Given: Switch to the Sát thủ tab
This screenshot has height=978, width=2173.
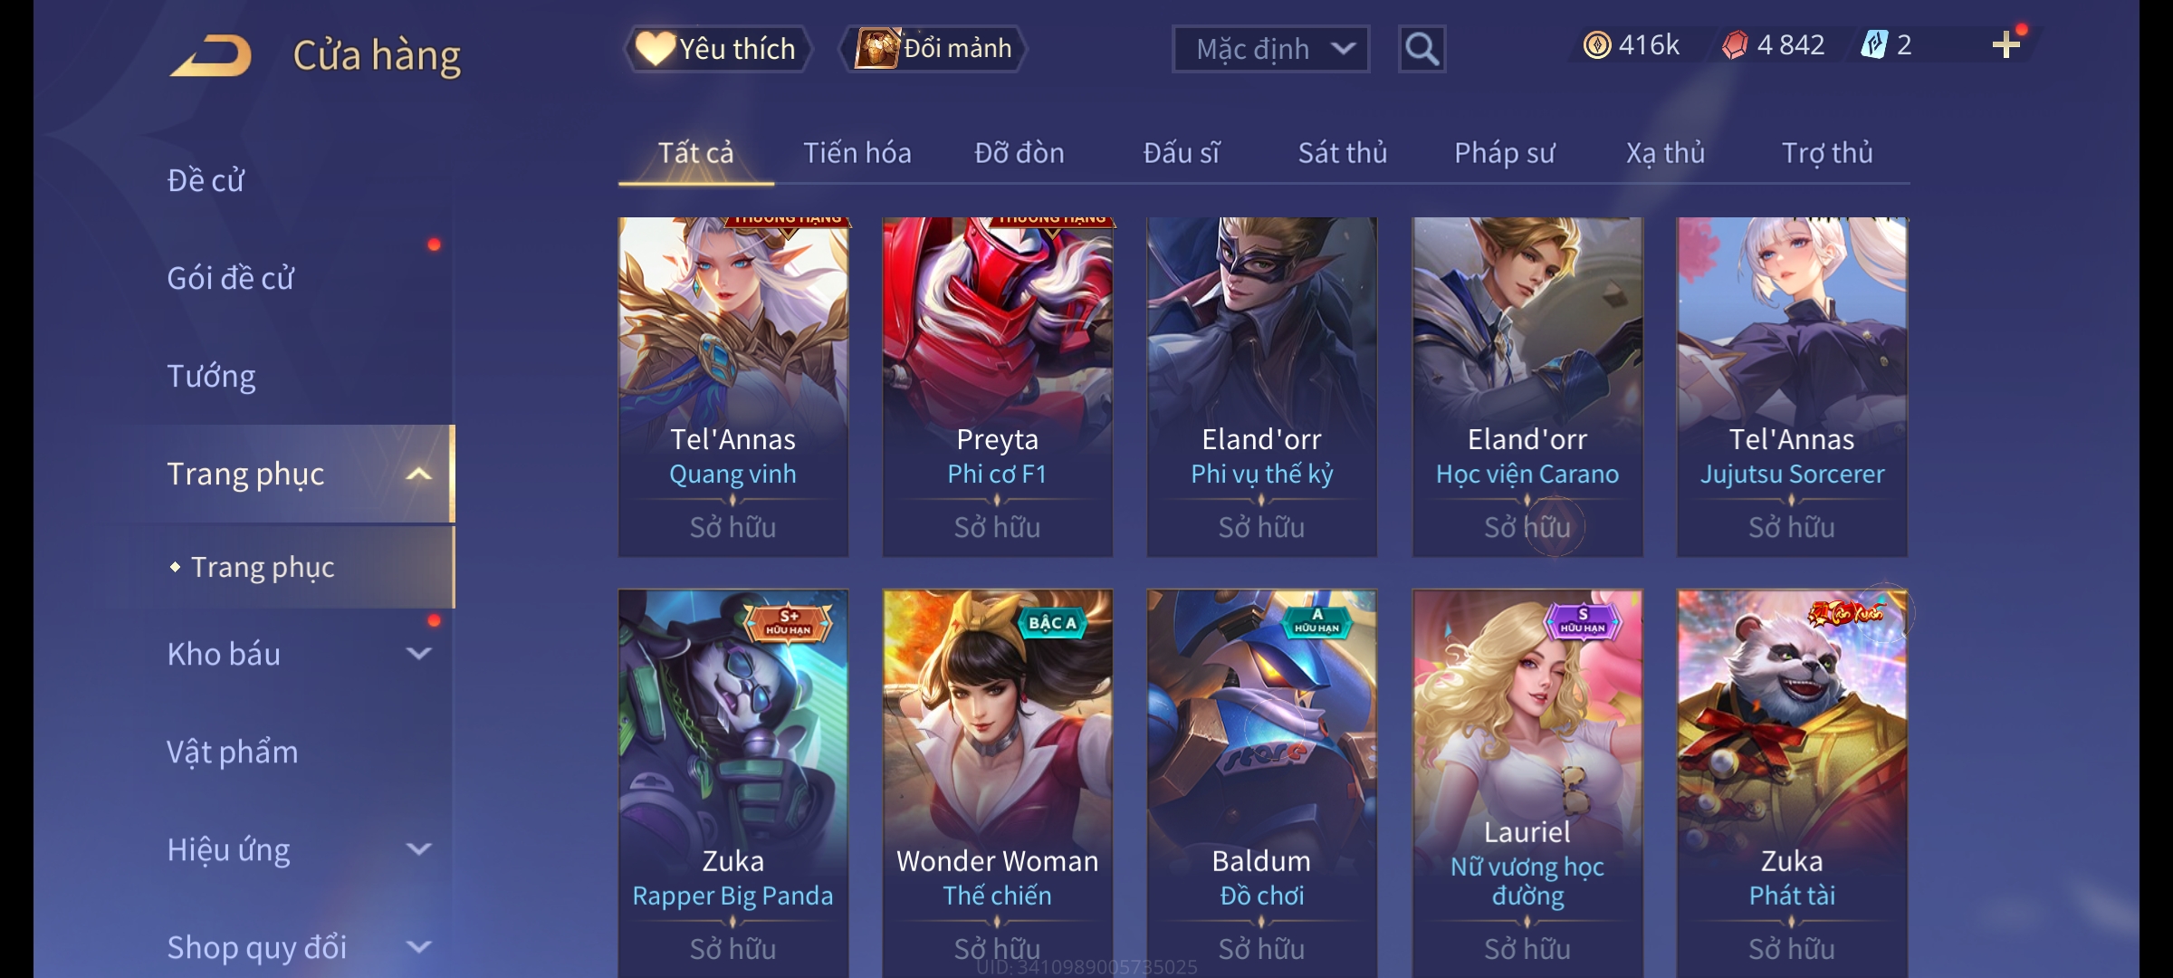Looking at the screenshot, I should (1343, 152).
